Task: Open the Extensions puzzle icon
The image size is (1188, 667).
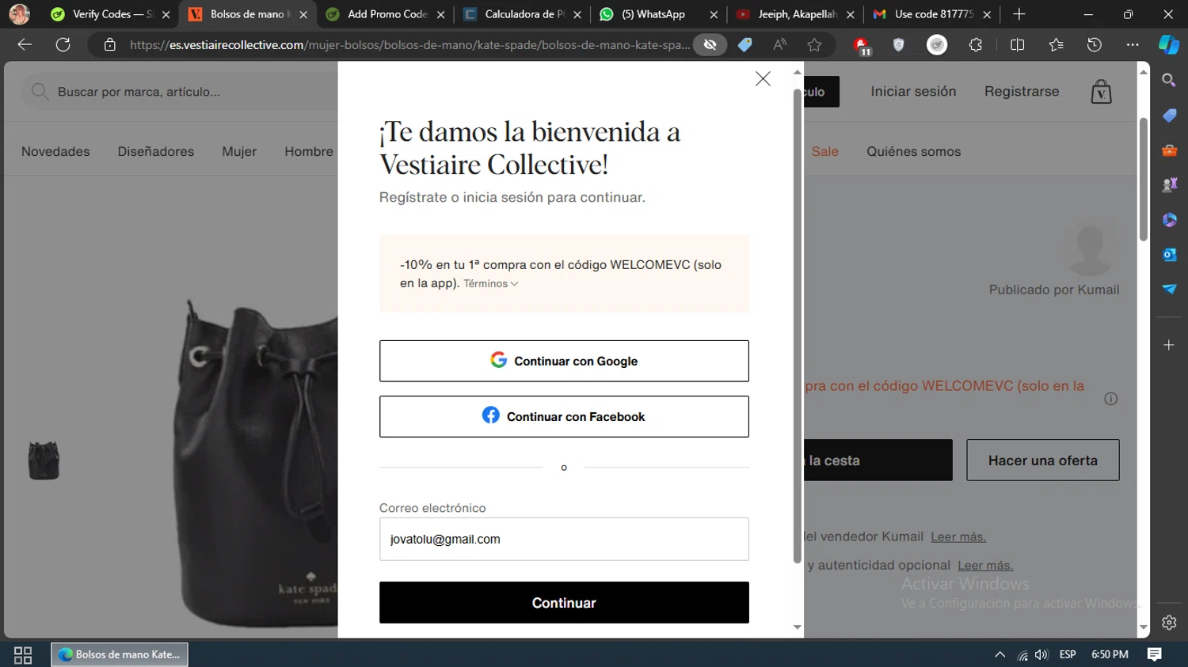Action: [976, 45]
